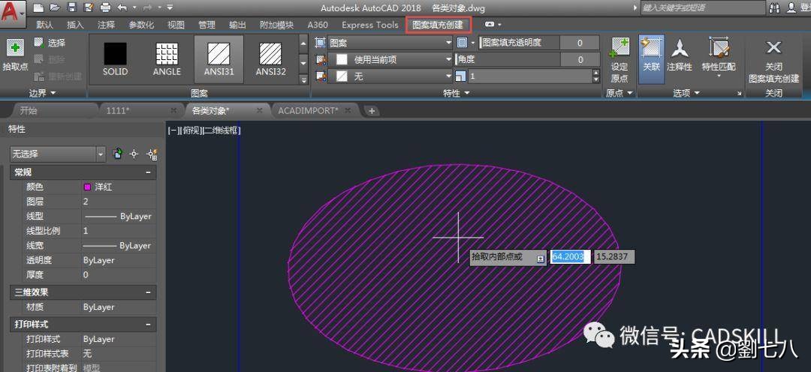Click the pattern gallery down arrow
Image resolution: width=811 pixels, height=372 pixels.
click(x=303, y=63)
